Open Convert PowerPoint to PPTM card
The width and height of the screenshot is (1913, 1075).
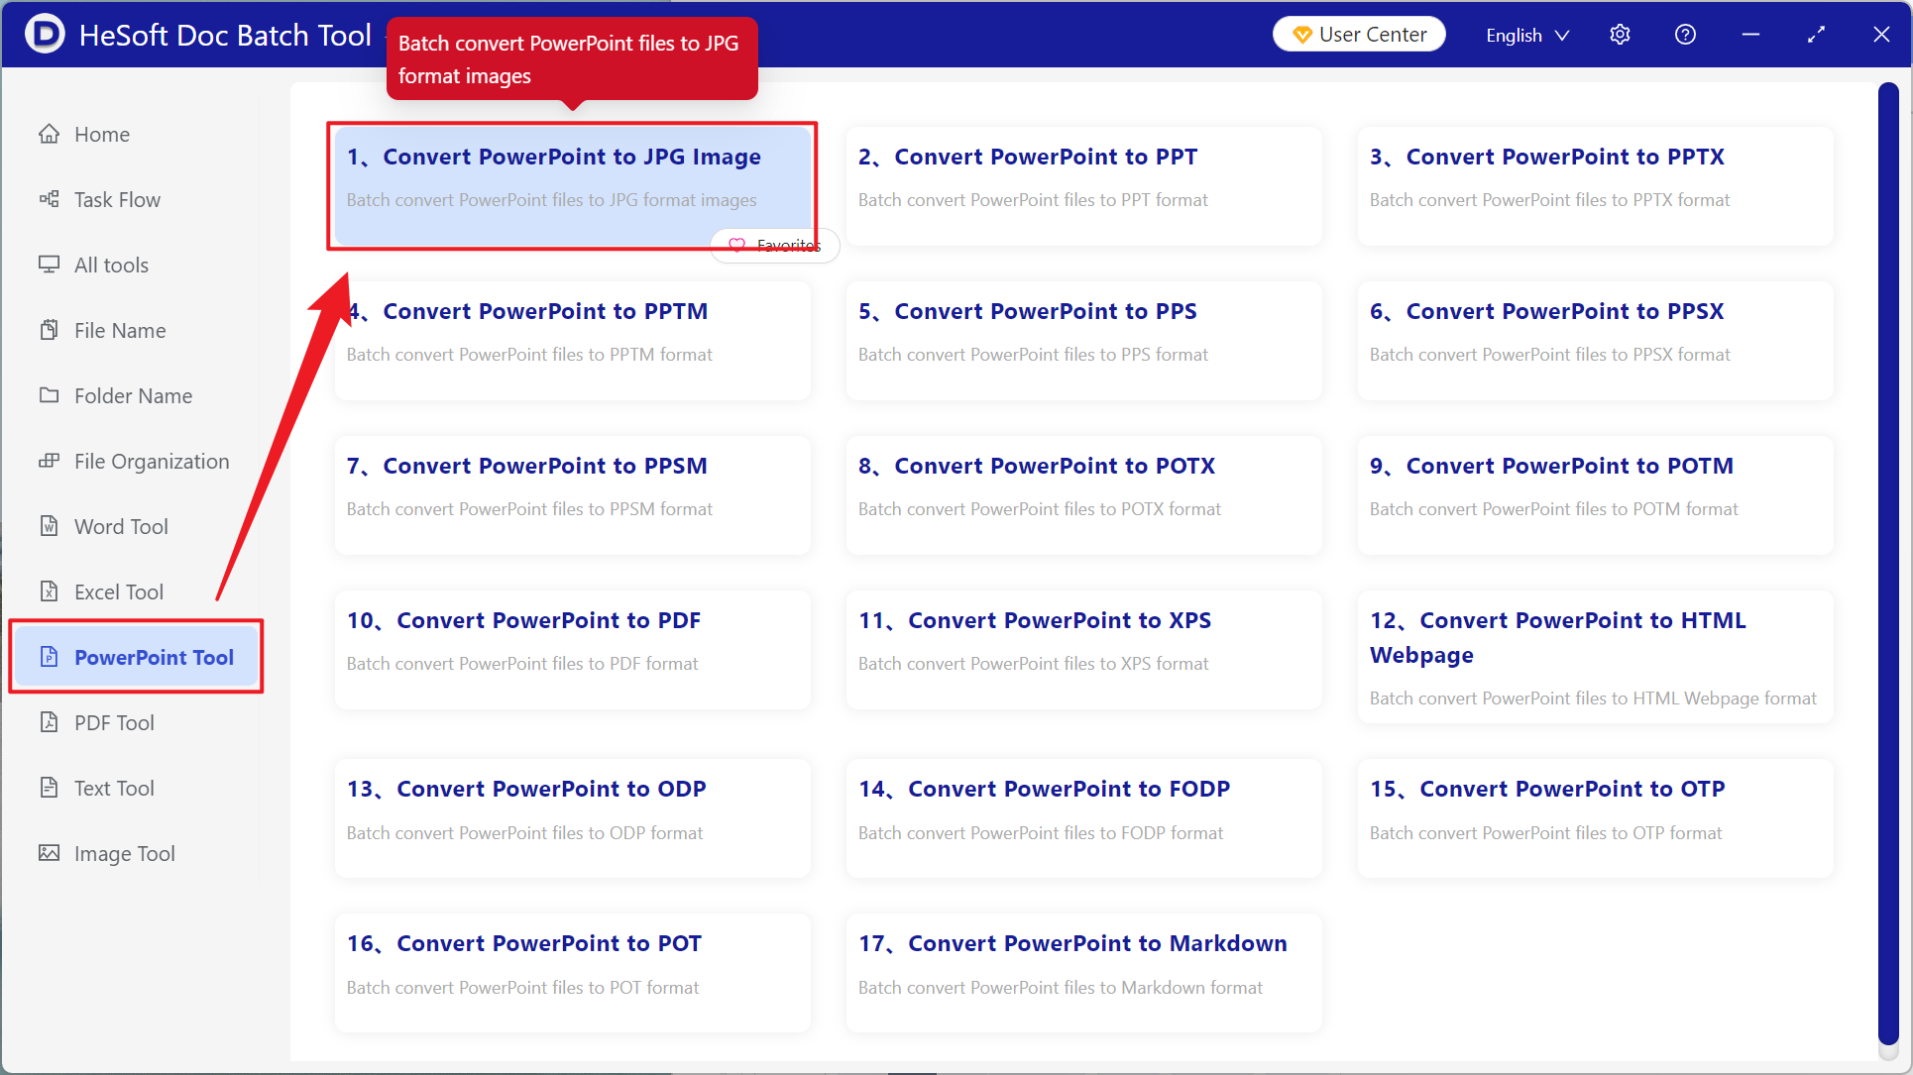tap(572, 340)
